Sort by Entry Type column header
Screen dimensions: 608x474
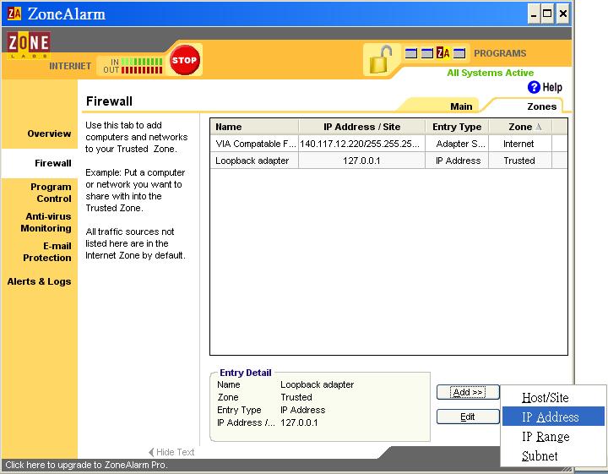pyautogui.click(x=457, y=127)
